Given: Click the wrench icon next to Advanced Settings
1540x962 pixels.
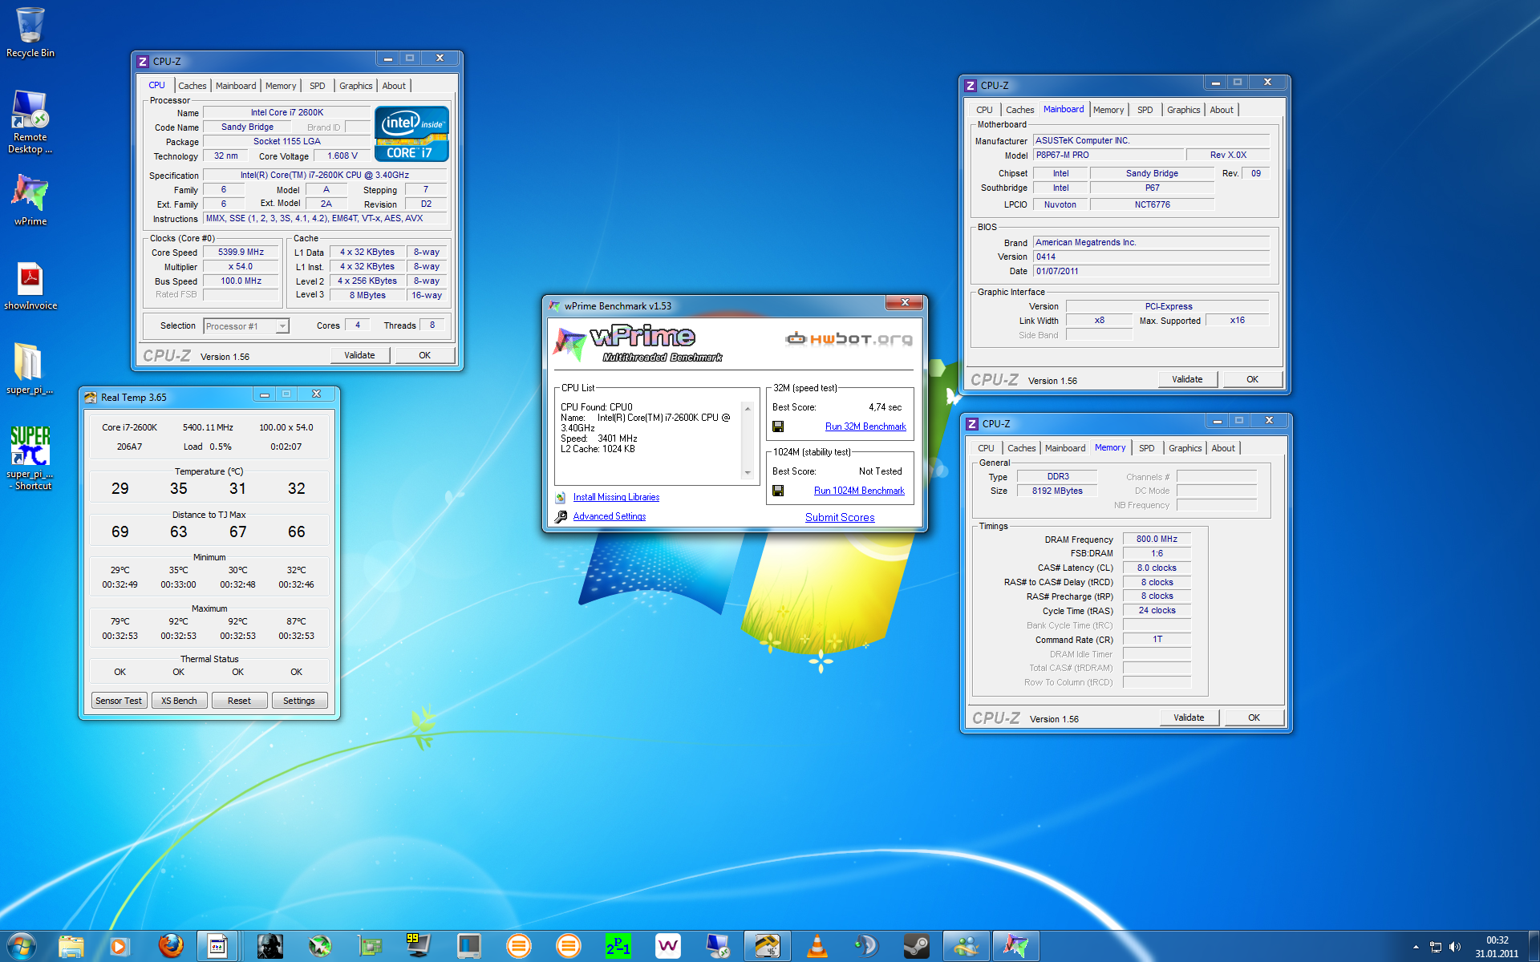Looking at the screenshot, I should pos(561,517).
